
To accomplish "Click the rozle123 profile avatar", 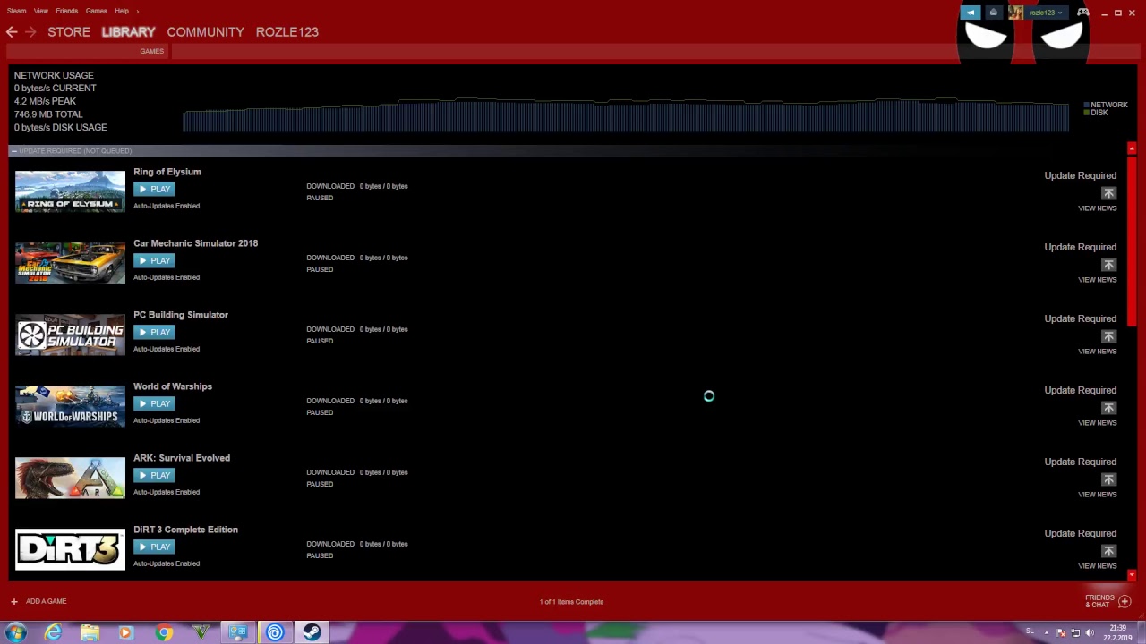I will 1015,13.
